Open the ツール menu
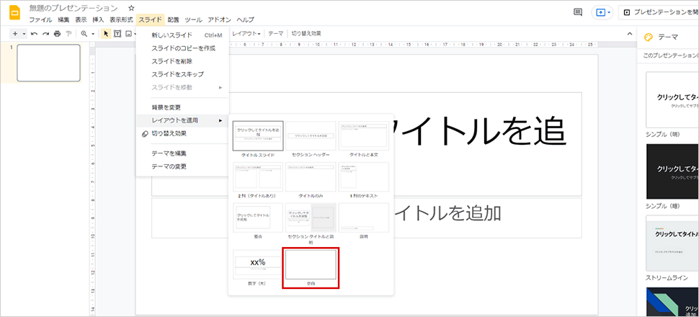The width and height of the screenshot is (699, 317). point(193,19)
